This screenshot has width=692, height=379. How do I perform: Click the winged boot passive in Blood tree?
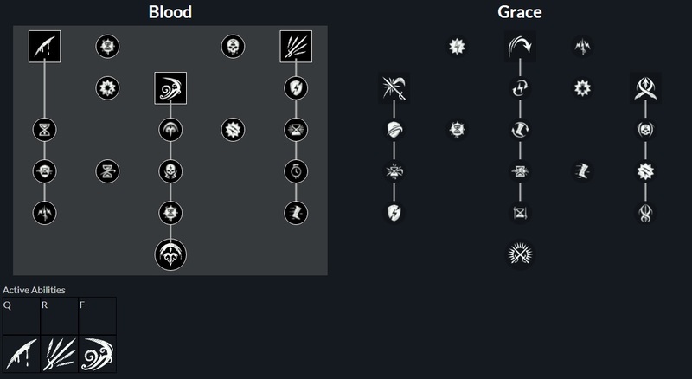click(296, 213)
